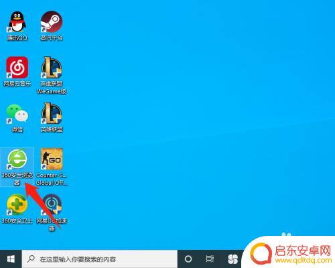Viewport: 335px width, 268px height.
Task: Select the NetEase Cloud Music red icon
Action: click(17, 67)
